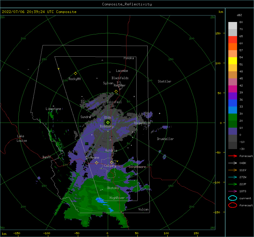Click the Stettler label on the map
Screen dimensions: 254x237
coord(165,81)
